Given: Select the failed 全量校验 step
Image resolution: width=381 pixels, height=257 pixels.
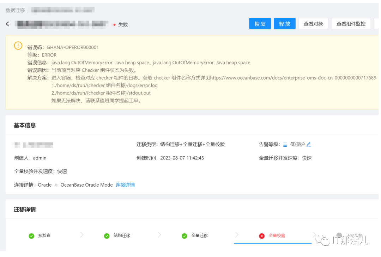Looking at the screenshot, I should coord(277,235).
